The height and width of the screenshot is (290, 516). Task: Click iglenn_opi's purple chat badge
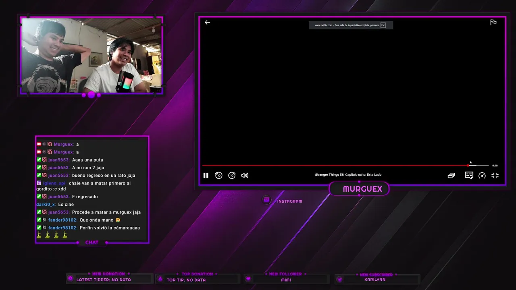(x=39, y=183)
